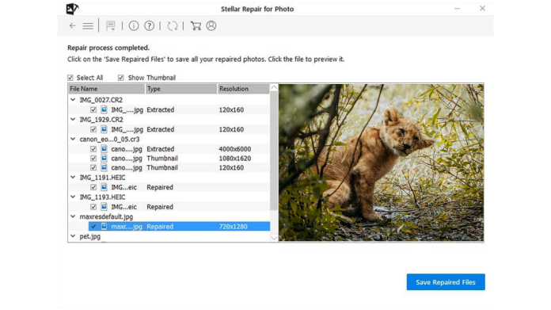The width and height of the screenshot is (551, 310).
Task: Uncheck file under IMG_1929.CR2
Action: (x=93, y=129)
